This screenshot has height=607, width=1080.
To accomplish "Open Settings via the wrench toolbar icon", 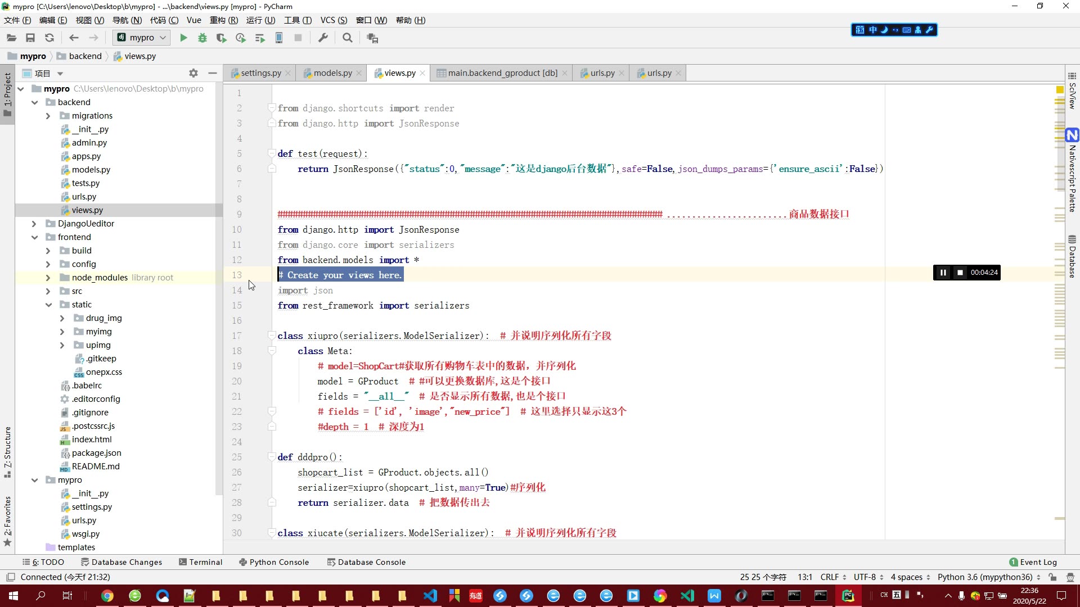I will [x=322, y=38].
